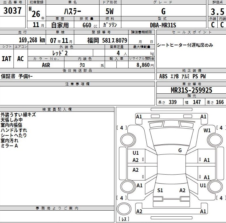Select the 登録番号 header
Screen dimensions: 226x223
click(101, 32)
